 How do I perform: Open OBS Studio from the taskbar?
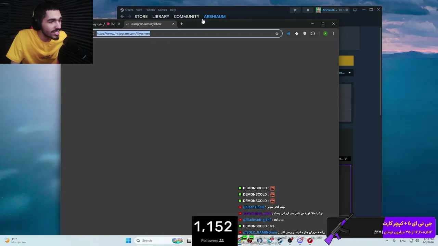pos(290,241)
